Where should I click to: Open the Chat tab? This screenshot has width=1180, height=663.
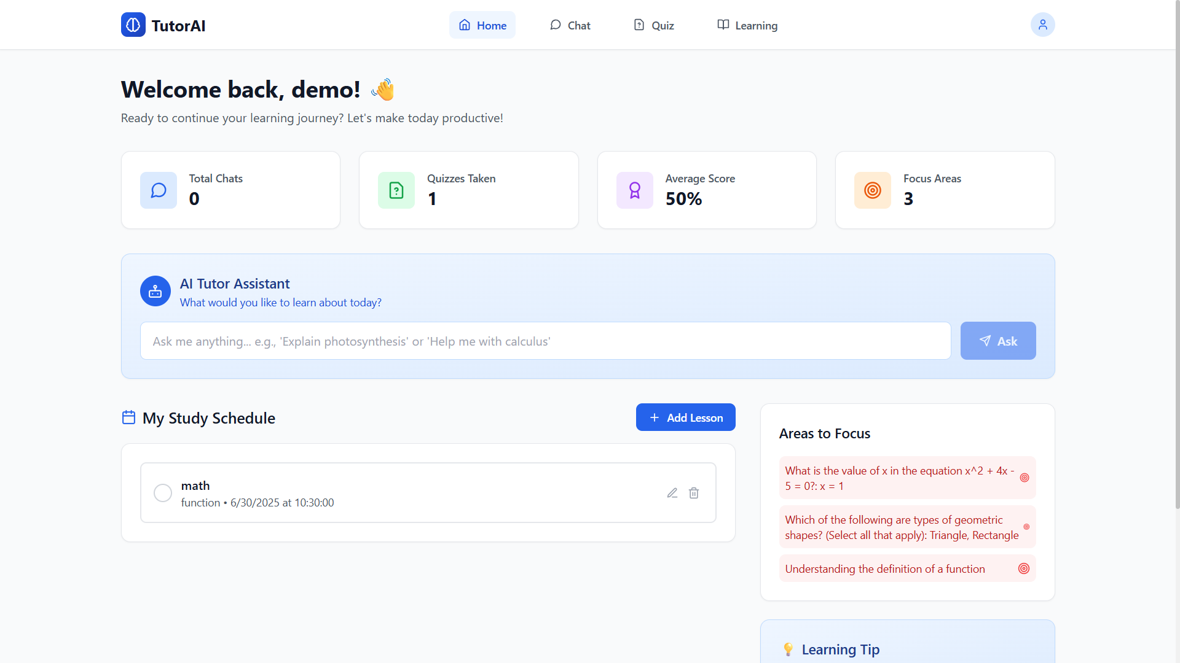tap(570, 25)
